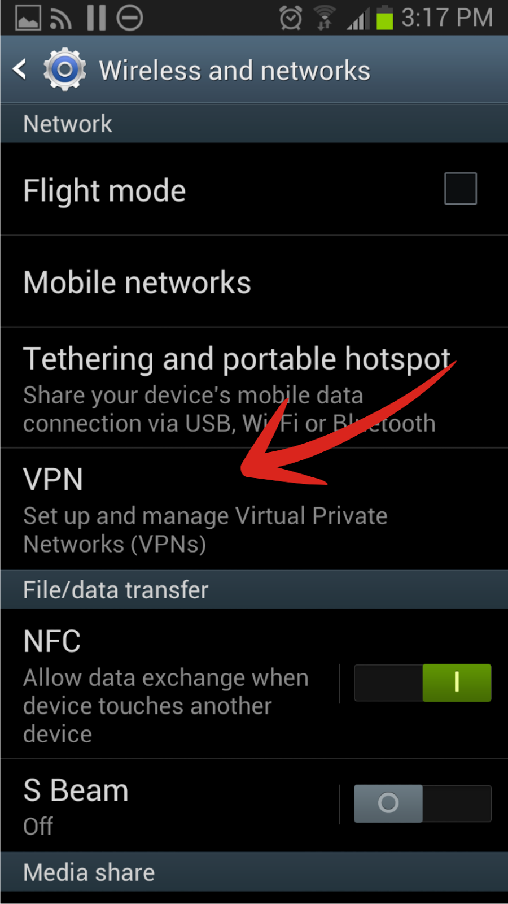
Task: Open the S Beam entry
Action: (x=169, y=805)
